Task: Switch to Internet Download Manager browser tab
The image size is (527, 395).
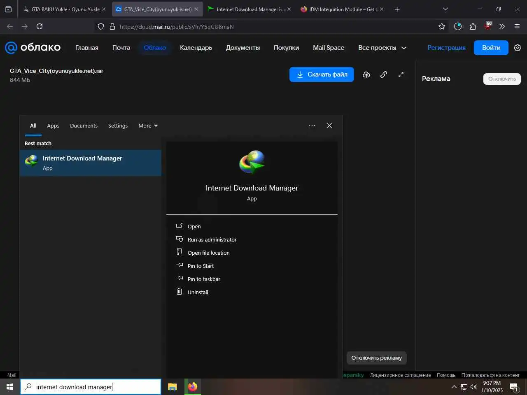Action: point(249,9)
